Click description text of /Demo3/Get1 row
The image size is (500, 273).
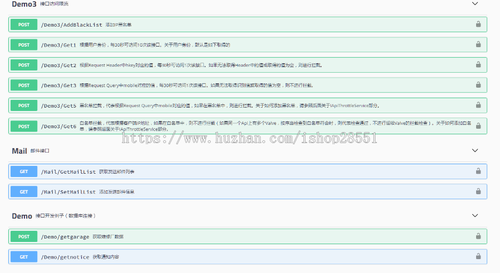tap(154, 45)
